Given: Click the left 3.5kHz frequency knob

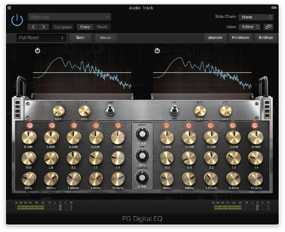Looking at the screenshot, I should [96, 179].
